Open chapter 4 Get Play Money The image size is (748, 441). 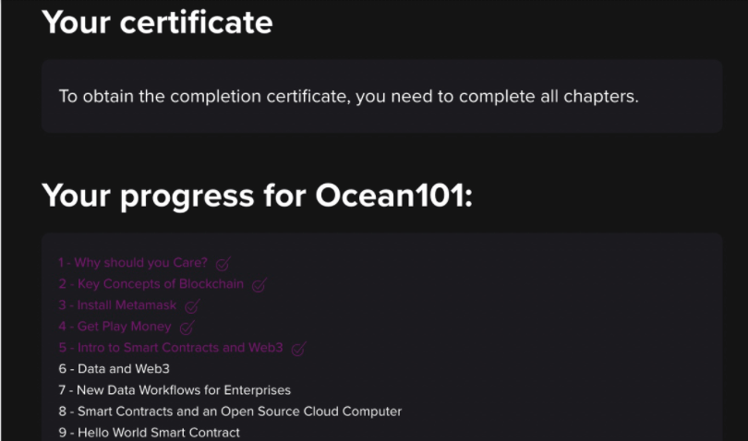tap(115, 327)
